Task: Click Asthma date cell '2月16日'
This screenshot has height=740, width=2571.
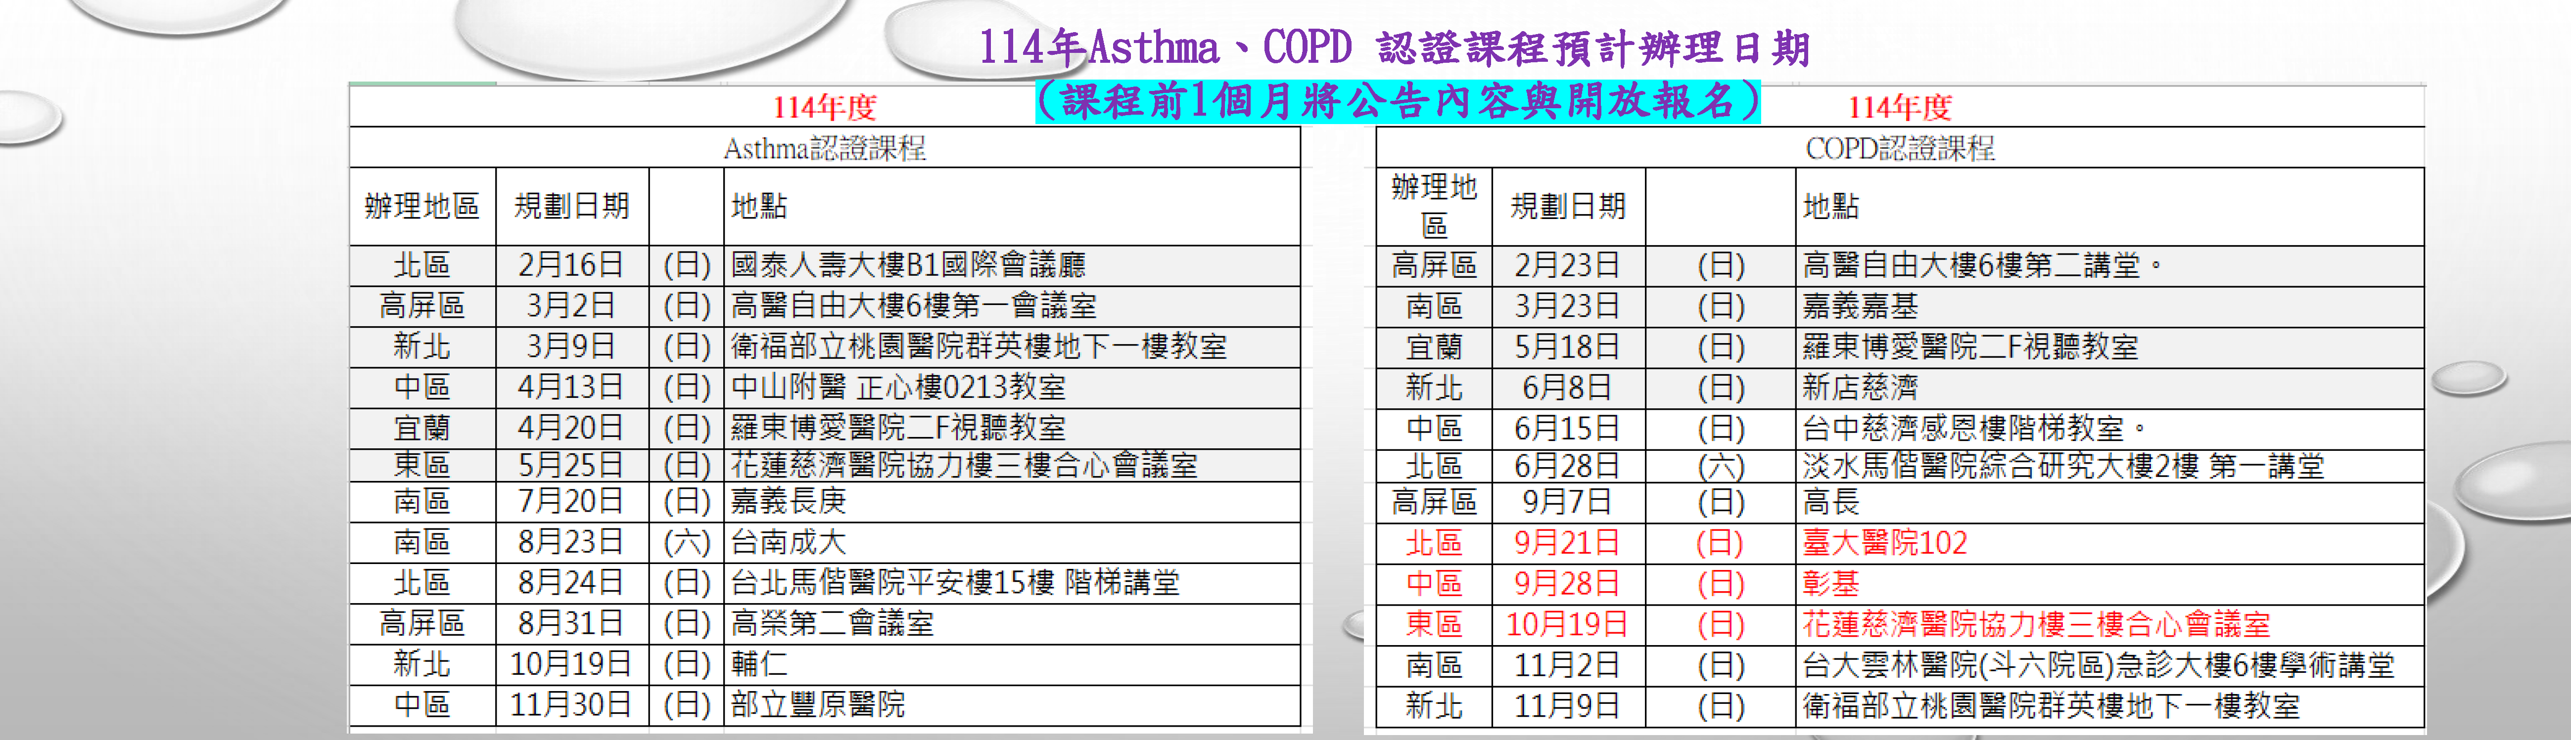Action: [x=571, y=264]
